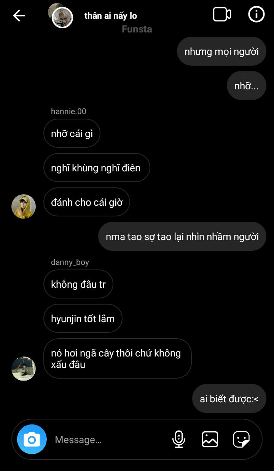
Task: Open the hannie.00 username label
Action: pos(68,111)
